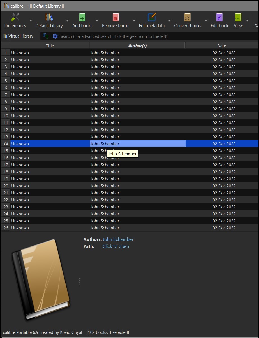
Task: Select John Schember author in row 25
Action: coord(105,221)
